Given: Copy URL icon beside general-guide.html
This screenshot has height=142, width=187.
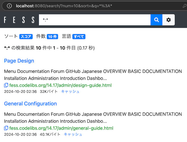Looking at the screenshot, I should (x=6, y=128).
